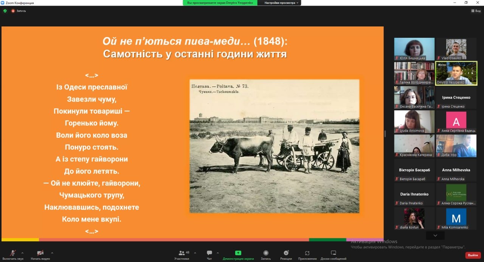Expand audio options arrow beside microphone
The height and width of the screenshot is (262, 484).
(x=22, y=253)
